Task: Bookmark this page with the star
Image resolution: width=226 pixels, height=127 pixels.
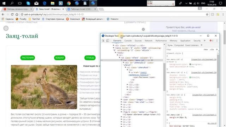Action: point(207,14)
